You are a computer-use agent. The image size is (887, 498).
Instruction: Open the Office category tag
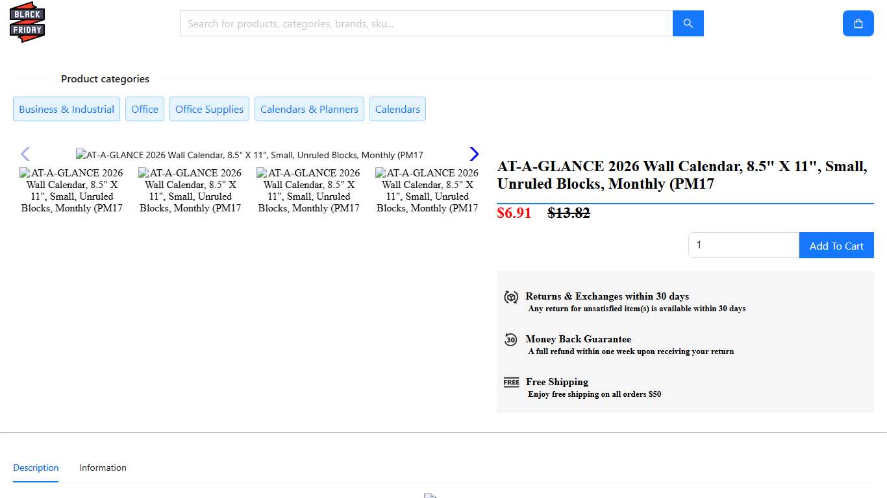(145, 109)
